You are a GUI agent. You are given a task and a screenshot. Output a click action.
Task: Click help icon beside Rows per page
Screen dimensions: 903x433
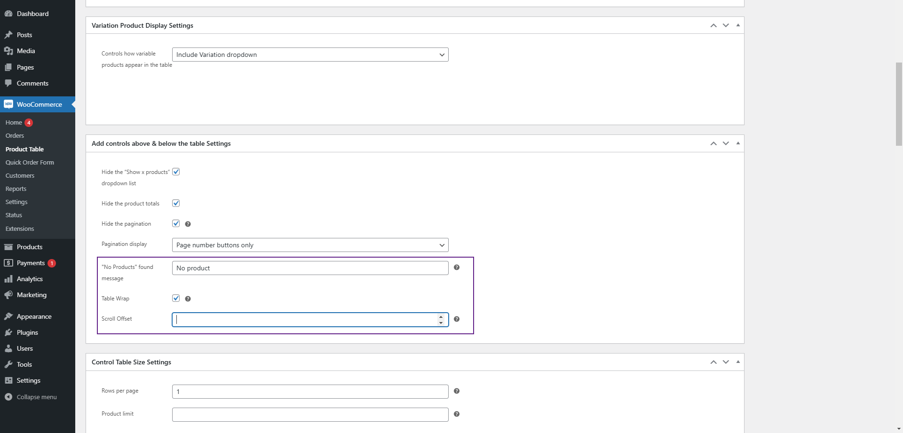[x=457, y=391]
